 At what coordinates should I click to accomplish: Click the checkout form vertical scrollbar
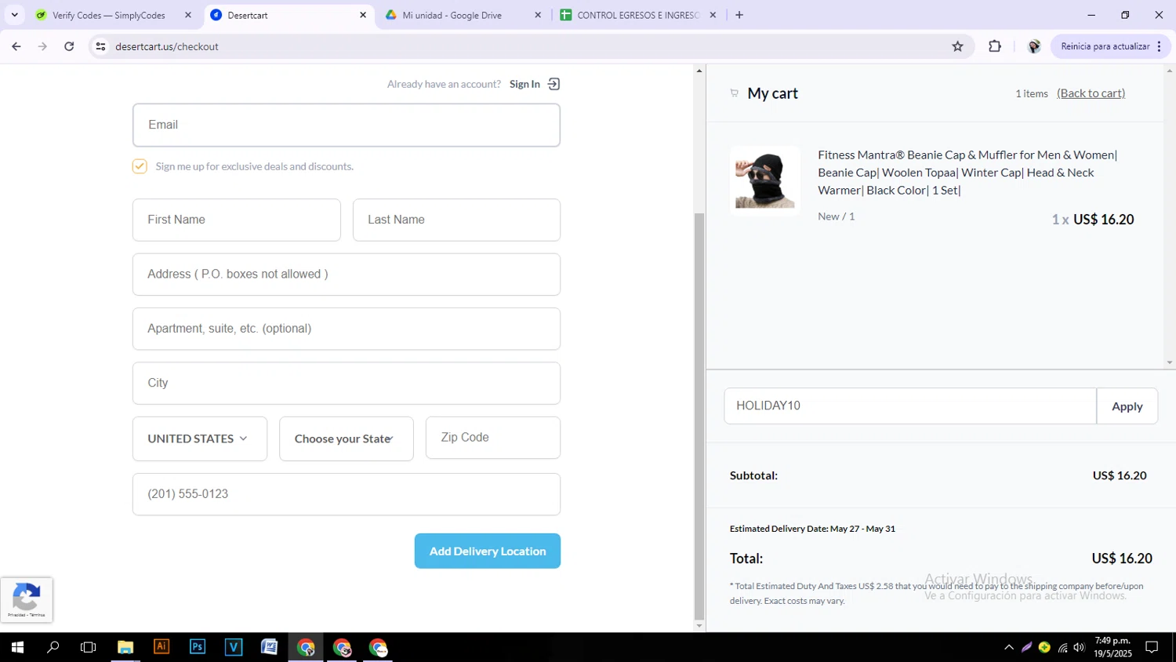tap(699, 416)
